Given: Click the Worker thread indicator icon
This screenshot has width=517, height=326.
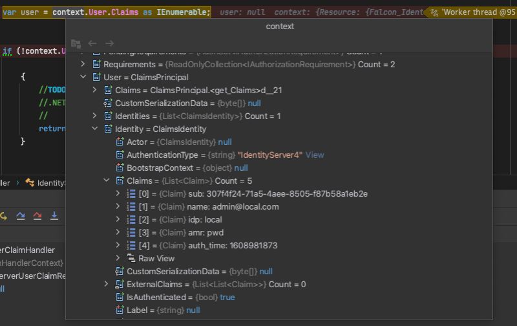Looking at the screenshot, I should point(434,12).
